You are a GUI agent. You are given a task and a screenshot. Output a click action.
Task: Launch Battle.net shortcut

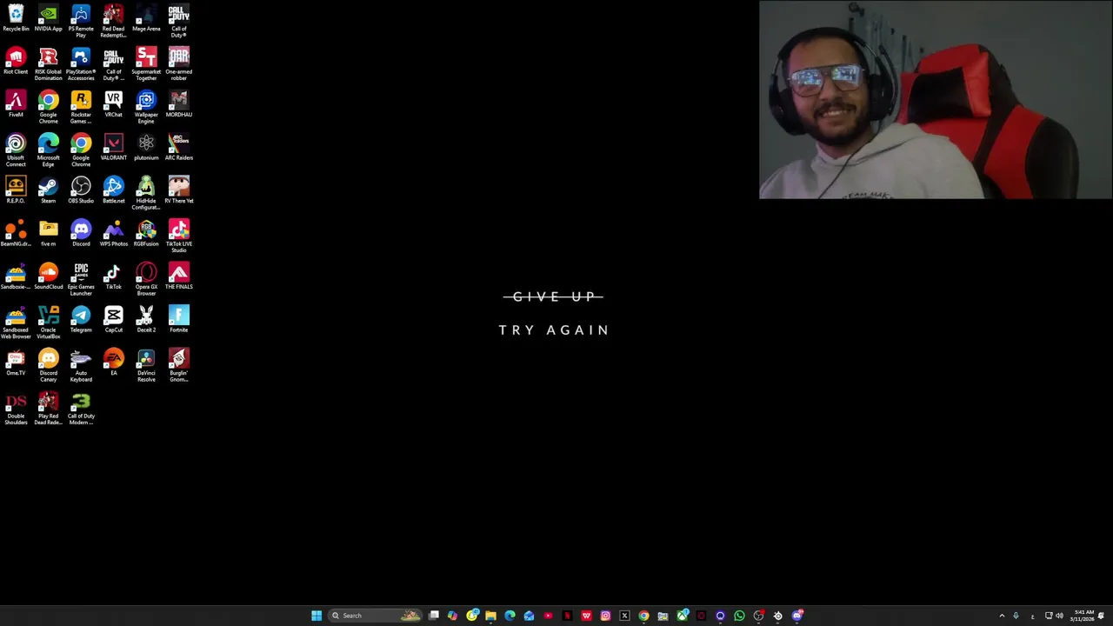113,190
